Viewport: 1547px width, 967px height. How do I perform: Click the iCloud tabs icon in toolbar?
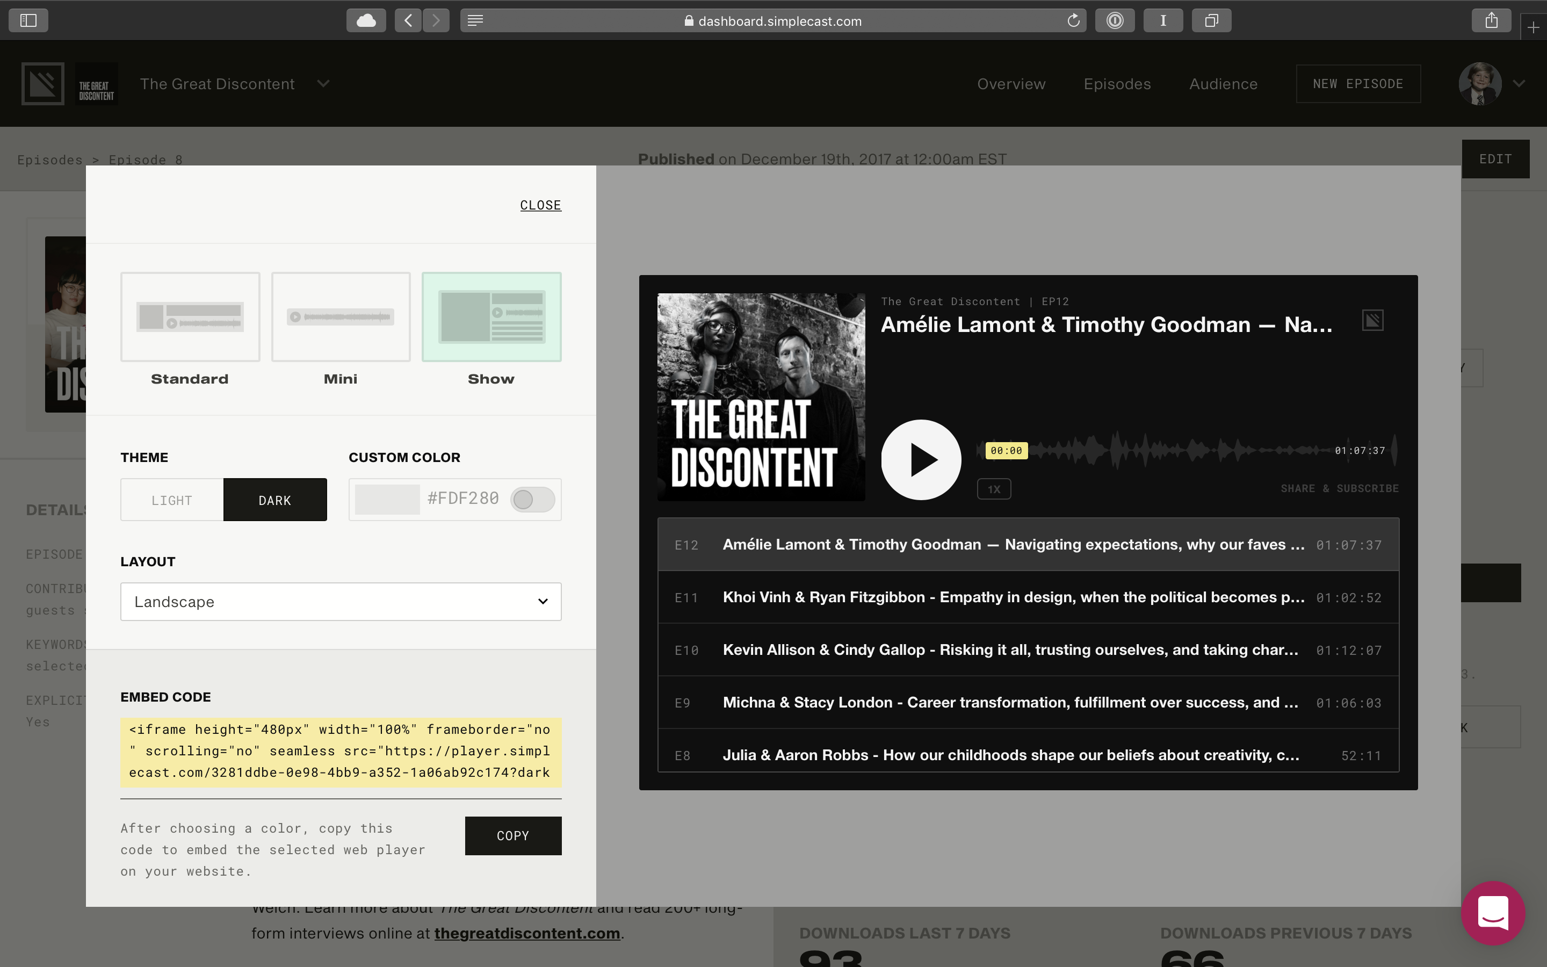[366, 20]
